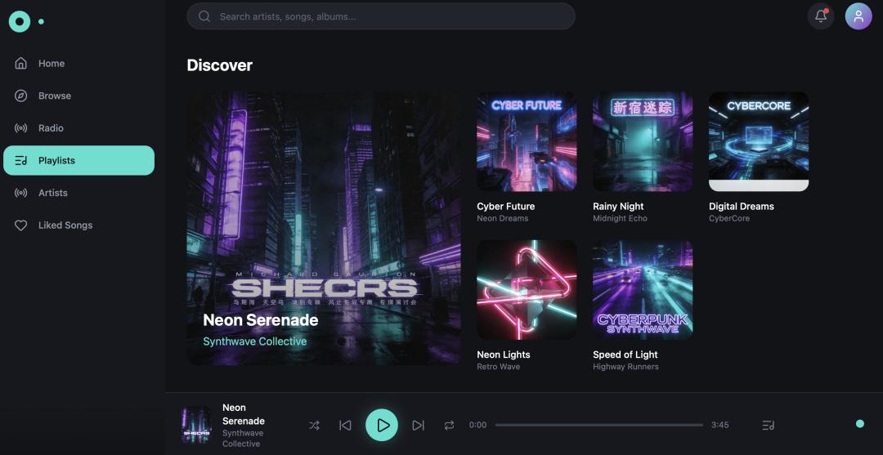This screenshot has width=883, height=455.
Task: Open the Cyber Future album cover
Action: [x=527, y=142]
